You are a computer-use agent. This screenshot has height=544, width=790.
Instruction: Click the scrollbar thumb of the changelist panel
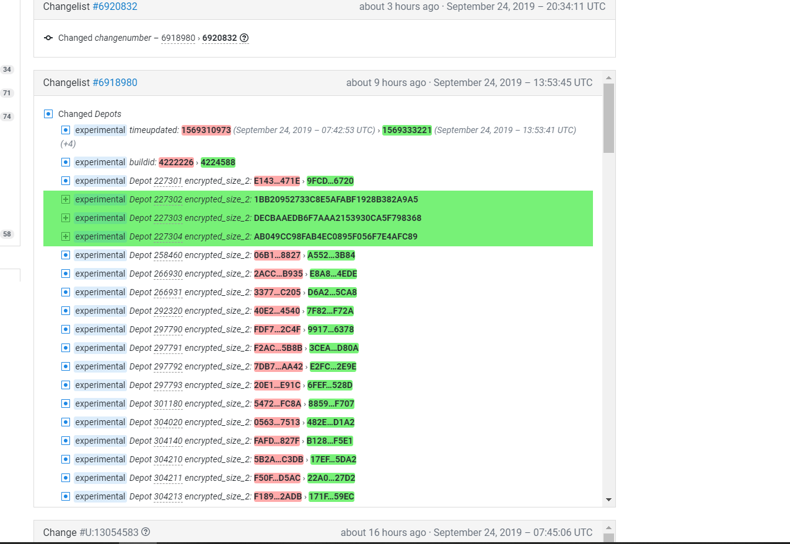pyautogui.click(x=608, y=118)
